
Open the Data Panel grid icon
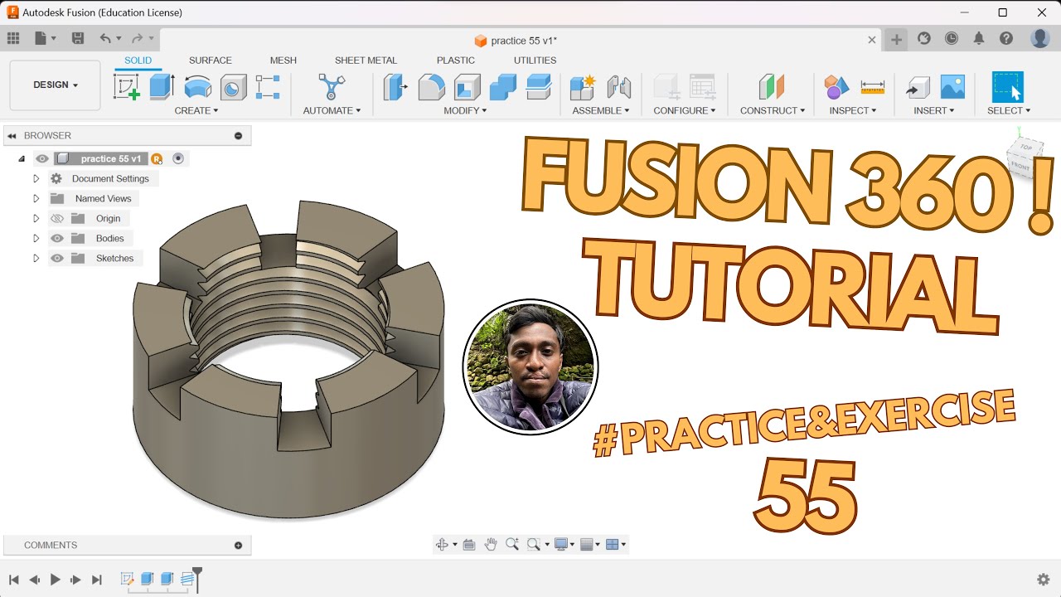[13, 38]
